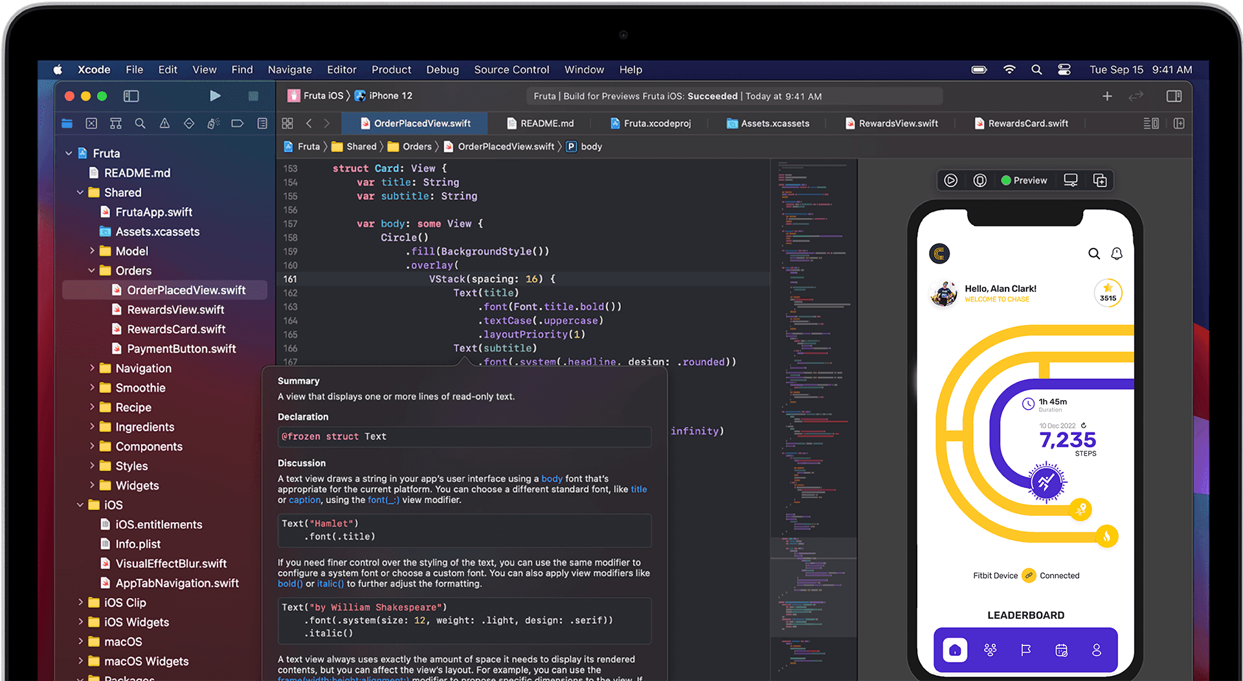Go forward in editor history

tap(327, 123)
